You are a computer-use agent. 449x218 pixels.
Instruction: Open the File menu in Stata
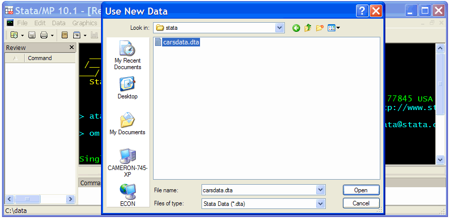pos(22,23)
